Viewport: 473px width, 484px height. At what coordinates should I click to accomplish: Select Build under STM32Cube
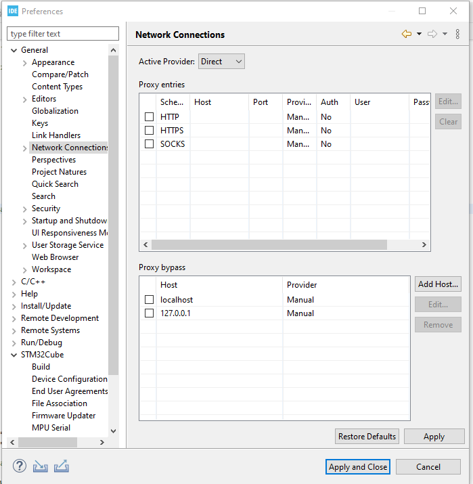[x=41, y=367]
